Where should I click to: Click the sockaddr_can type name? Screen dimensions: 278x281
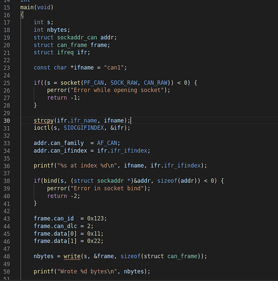77,38
